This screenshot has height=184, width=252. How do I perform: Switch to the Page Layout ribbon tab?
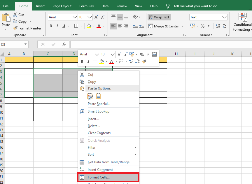62,6
